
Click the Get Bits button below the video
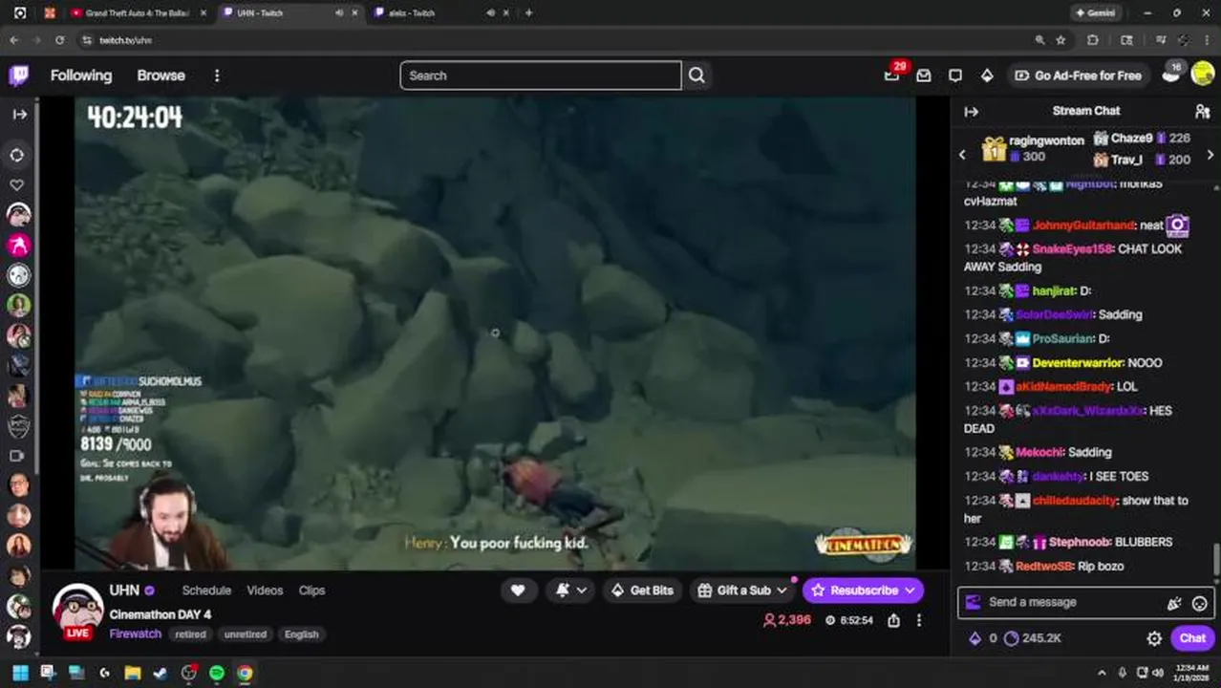point(642,591)
